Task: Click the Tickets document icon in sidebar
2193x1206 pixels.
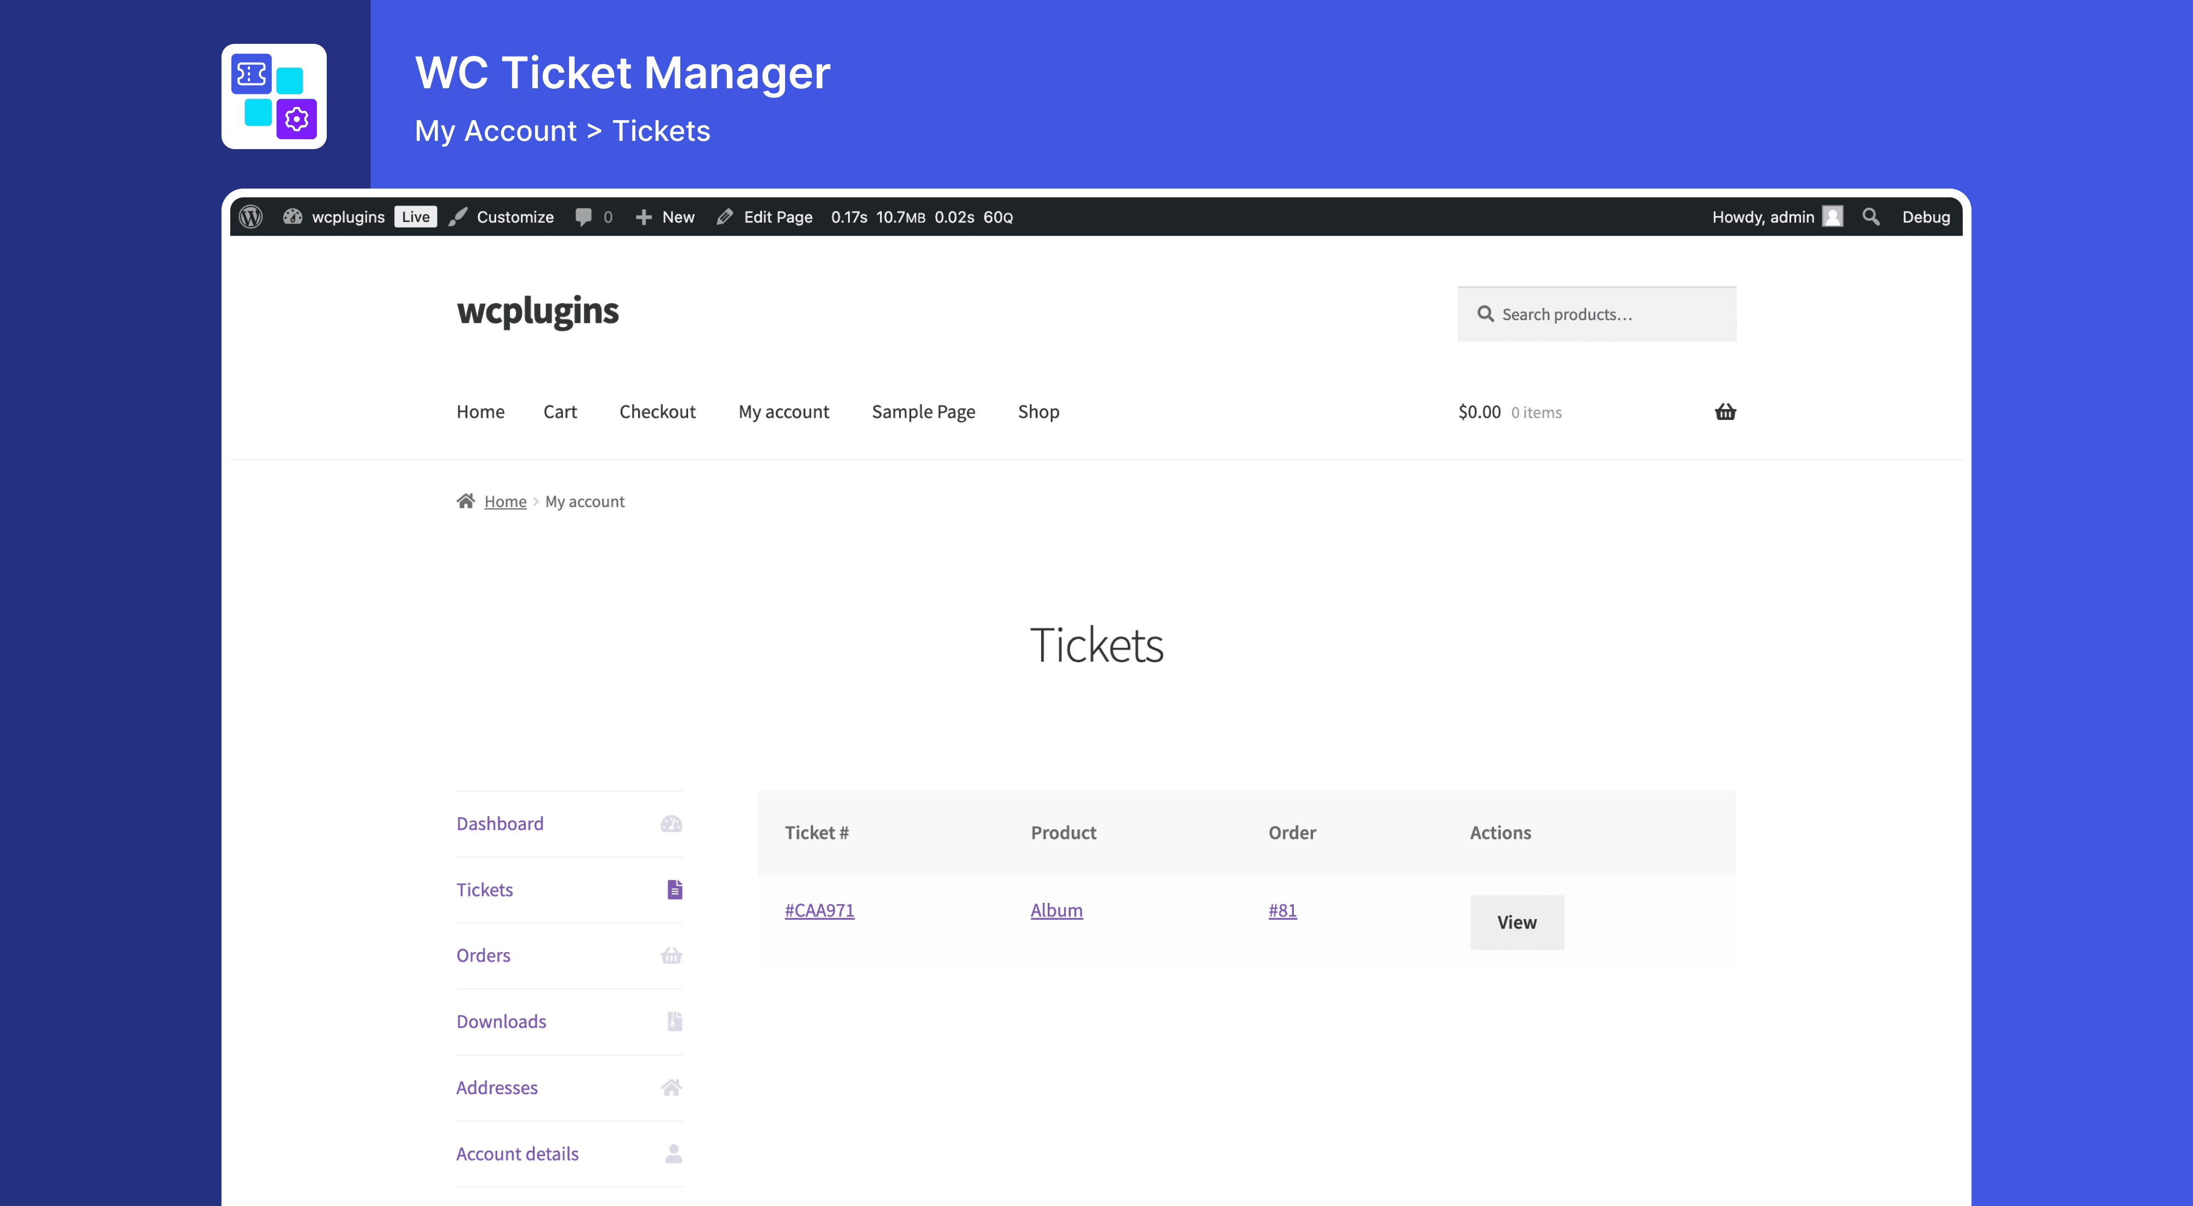Action: [674, 889]
